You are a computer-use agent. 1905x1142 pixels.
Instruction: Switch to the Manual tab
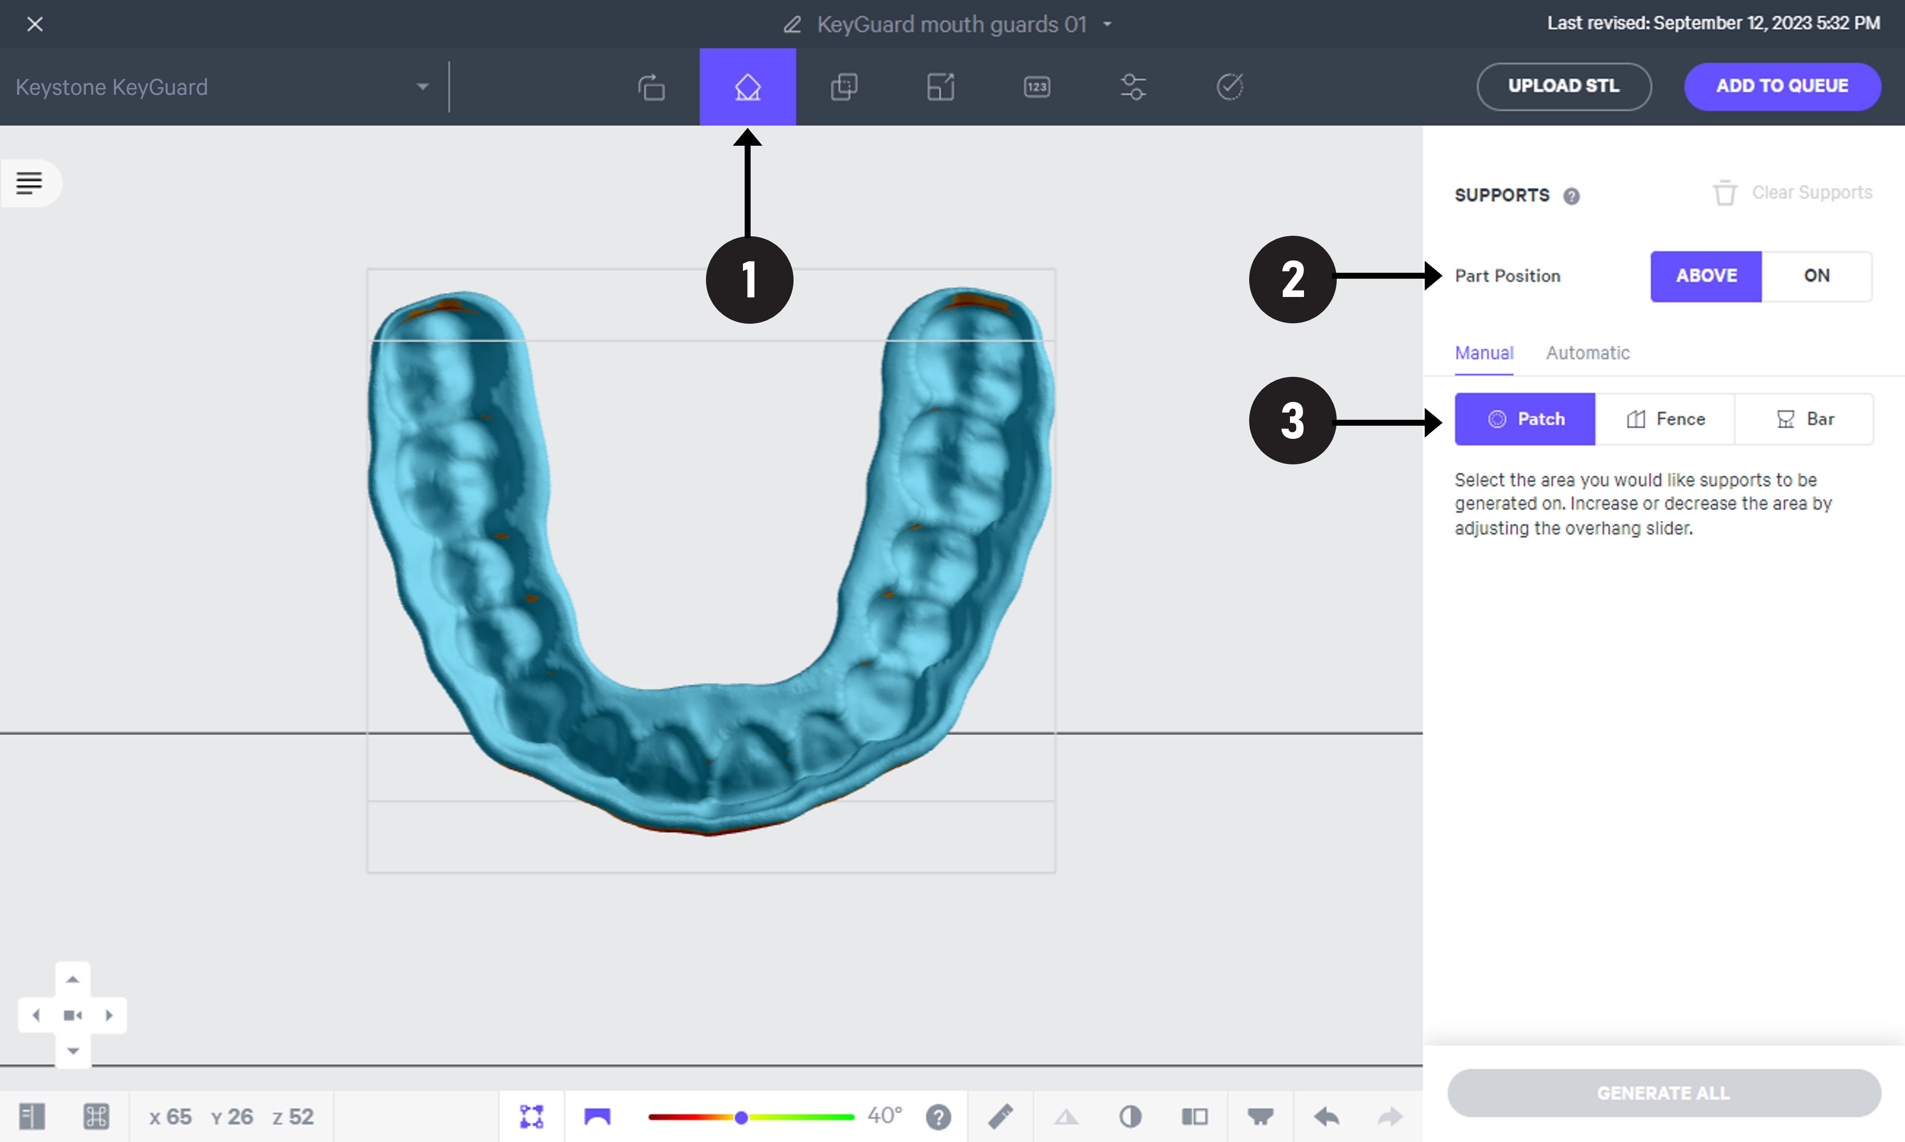(x=1484, y=353)
